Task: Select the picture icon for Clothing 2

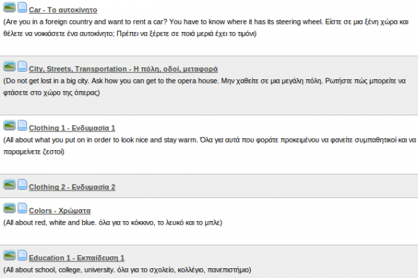Action: pos(10,184)
